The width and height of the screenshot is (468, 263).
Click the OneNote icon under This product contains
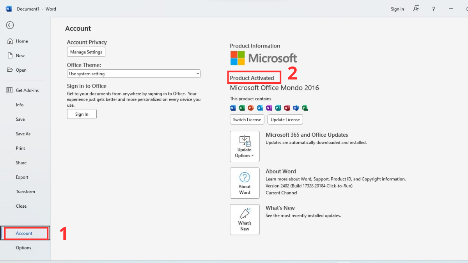pyautogui.click(x=269, y=108)
